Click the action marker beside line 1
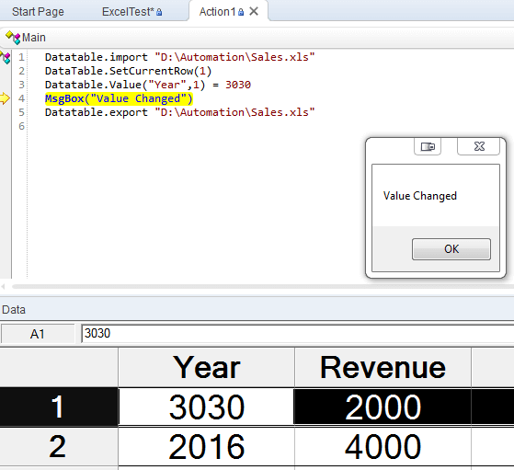514x470 pixels. tap(6, 57)
